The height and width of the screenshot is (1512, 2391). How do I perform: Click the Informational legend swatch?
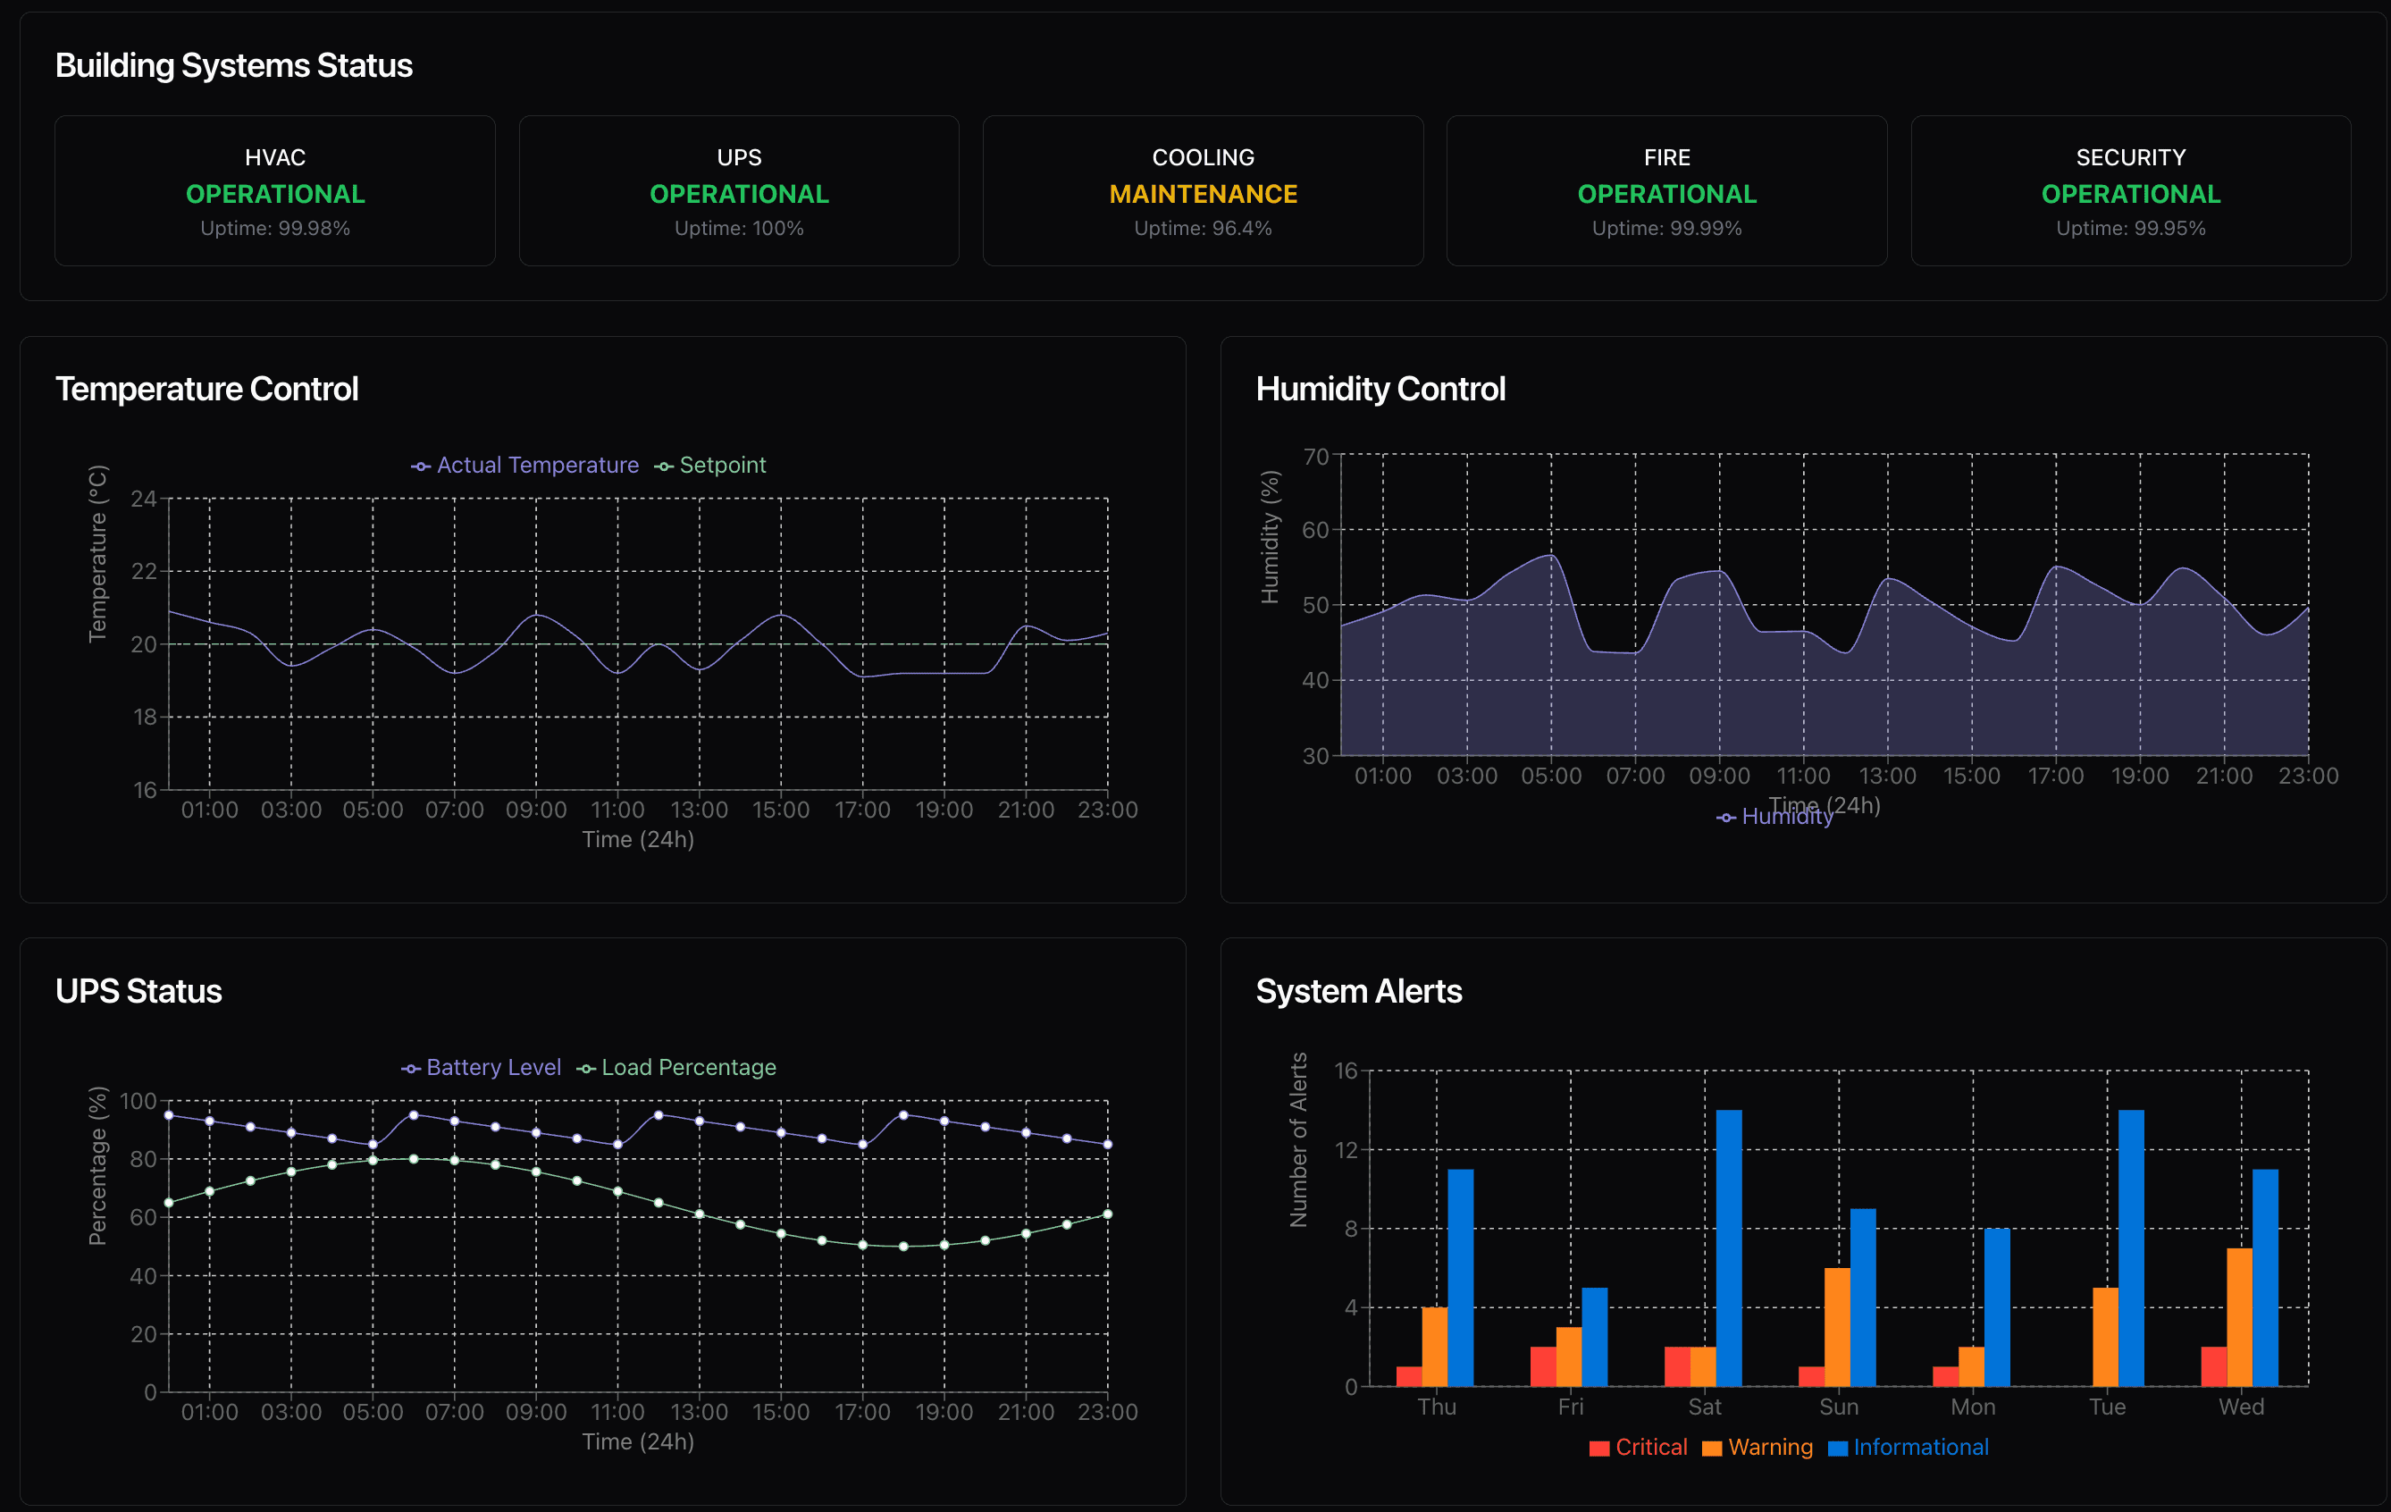tap(1839, 1448)
